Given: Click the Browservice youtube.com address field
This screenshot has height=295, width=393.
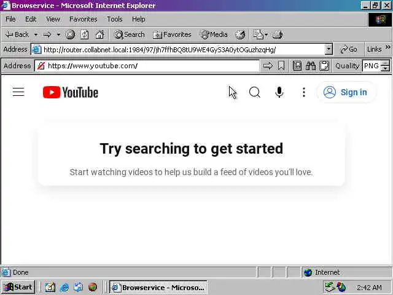Looking at the screenshot, I should (147, 66).
